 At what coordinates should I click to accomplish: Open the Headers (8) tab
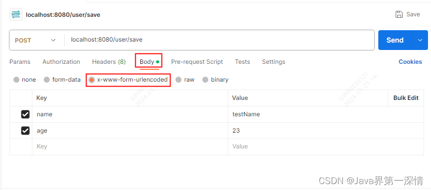(109, 62)
